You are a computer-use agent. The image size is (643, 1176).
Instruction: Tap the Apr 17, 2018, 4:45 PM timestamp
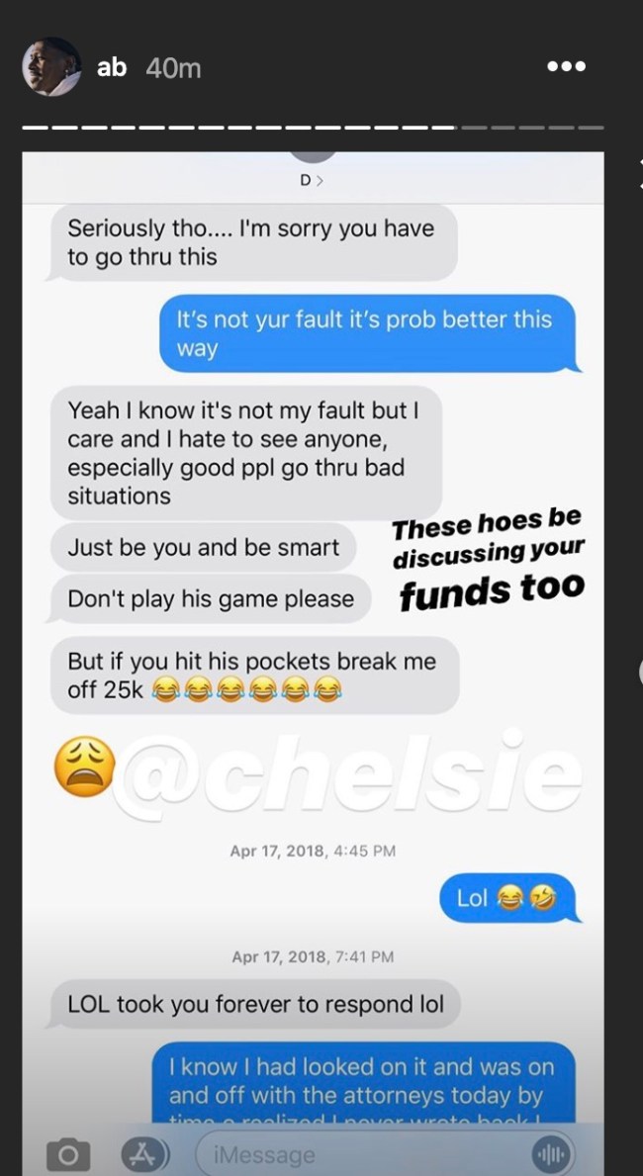coord(313,851)
